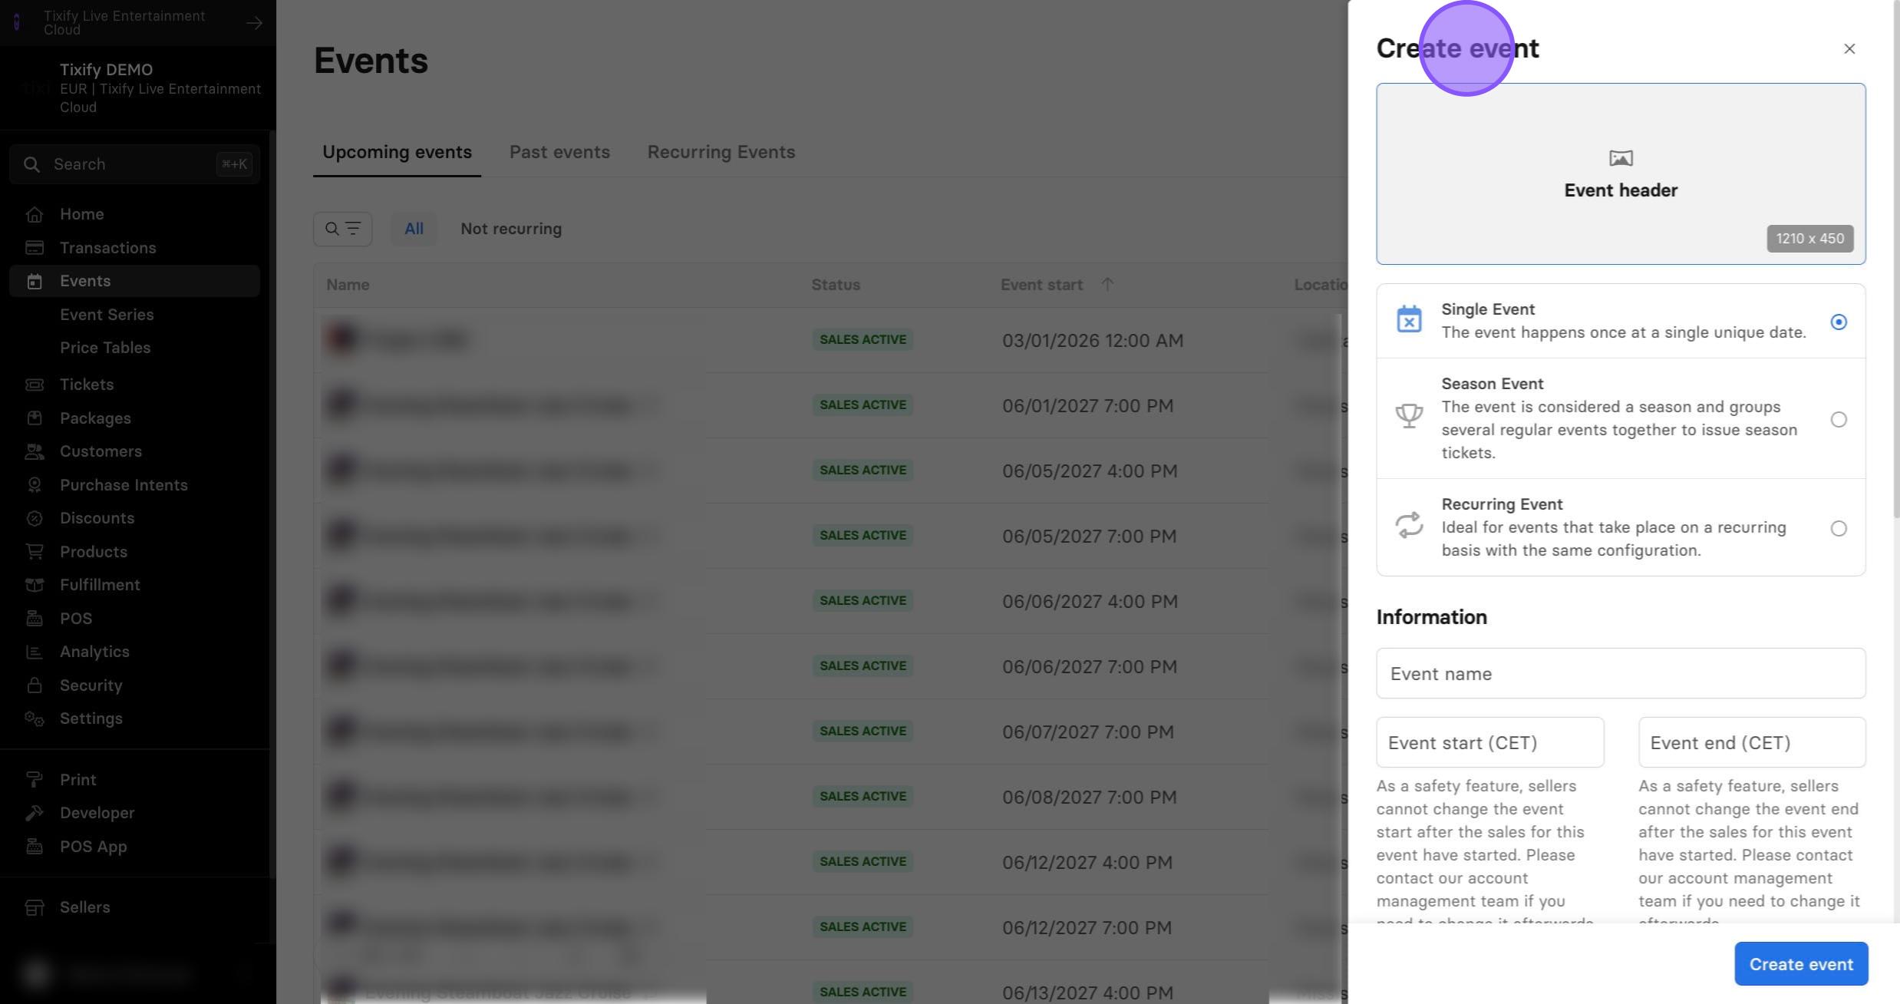Click the Season Event trophy icon
This screenshot has width=1900, height=1004.
point(1409,417)
